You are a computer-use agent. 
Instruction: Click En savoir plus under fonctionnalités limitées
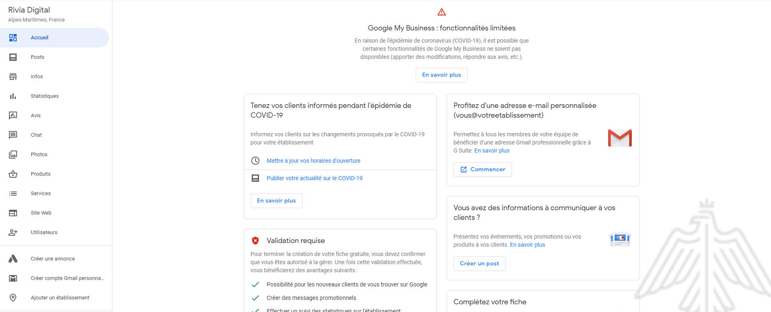(442, 75)
